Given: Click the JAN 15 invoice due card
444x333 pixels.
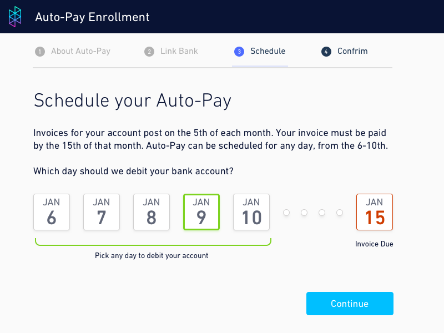Looking at the screenshot, I should [x=375, y=212].
